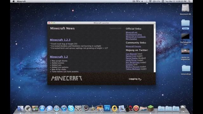Open the Minecraft on Facebook link
203x114 pixels.
pyautogui.click(x=136, y=37)
